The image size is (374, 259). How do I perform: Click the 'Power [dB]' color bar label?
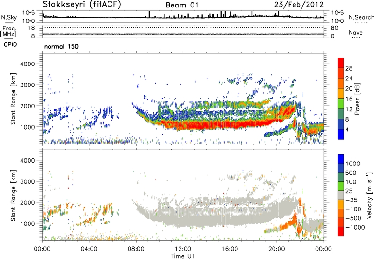point(357,99)
